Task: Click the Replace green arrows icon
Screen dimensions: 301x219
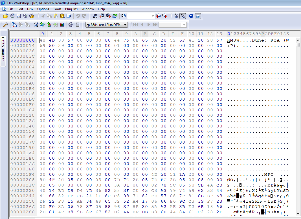Action: (x=115, y=16)
